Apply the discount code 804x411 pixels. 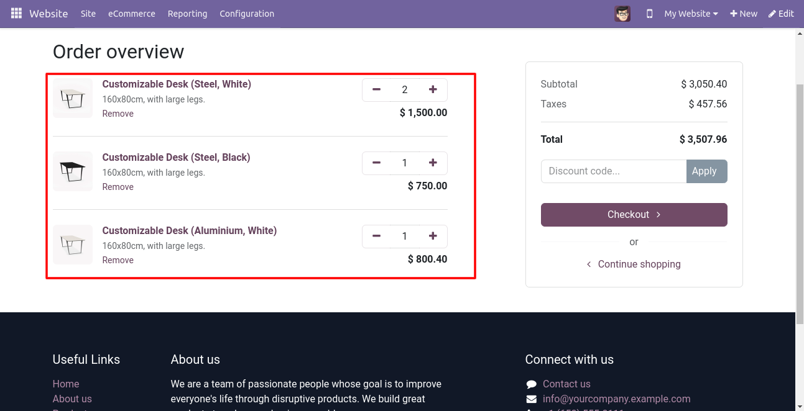[x=706, y=171]
